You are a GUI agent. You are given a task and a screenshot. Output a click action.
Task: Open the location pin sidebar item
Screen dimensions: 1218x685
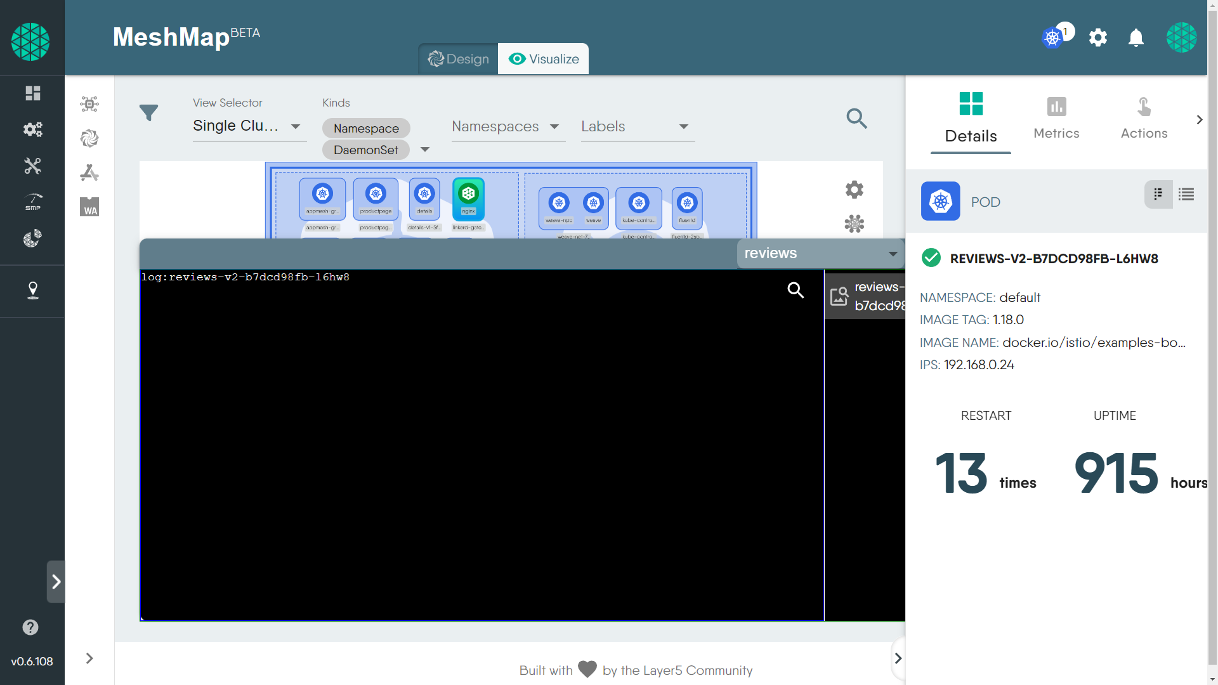click(x=32, y=290)
